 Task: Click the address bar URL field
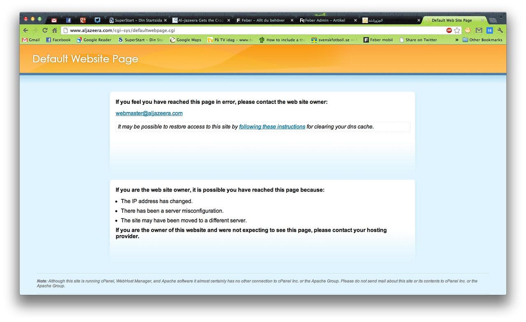247,30
